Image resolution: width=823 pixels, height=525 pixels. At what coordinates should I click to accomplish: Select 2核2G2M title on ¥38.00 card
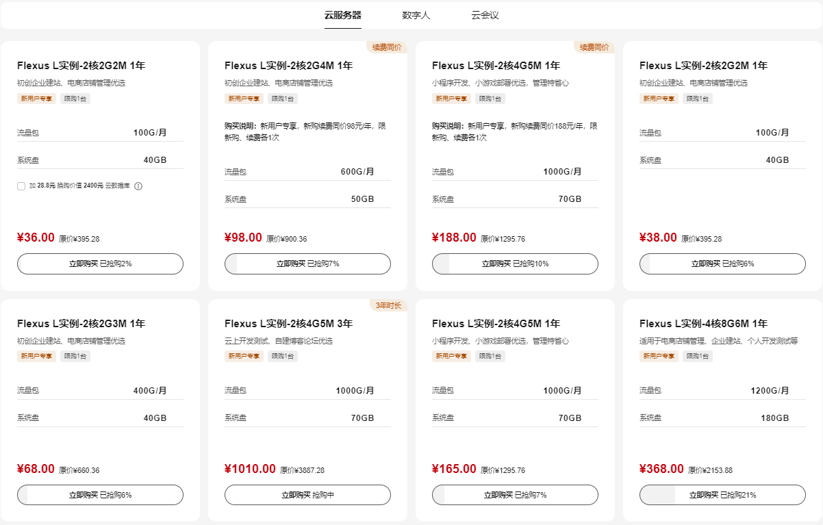703,66
